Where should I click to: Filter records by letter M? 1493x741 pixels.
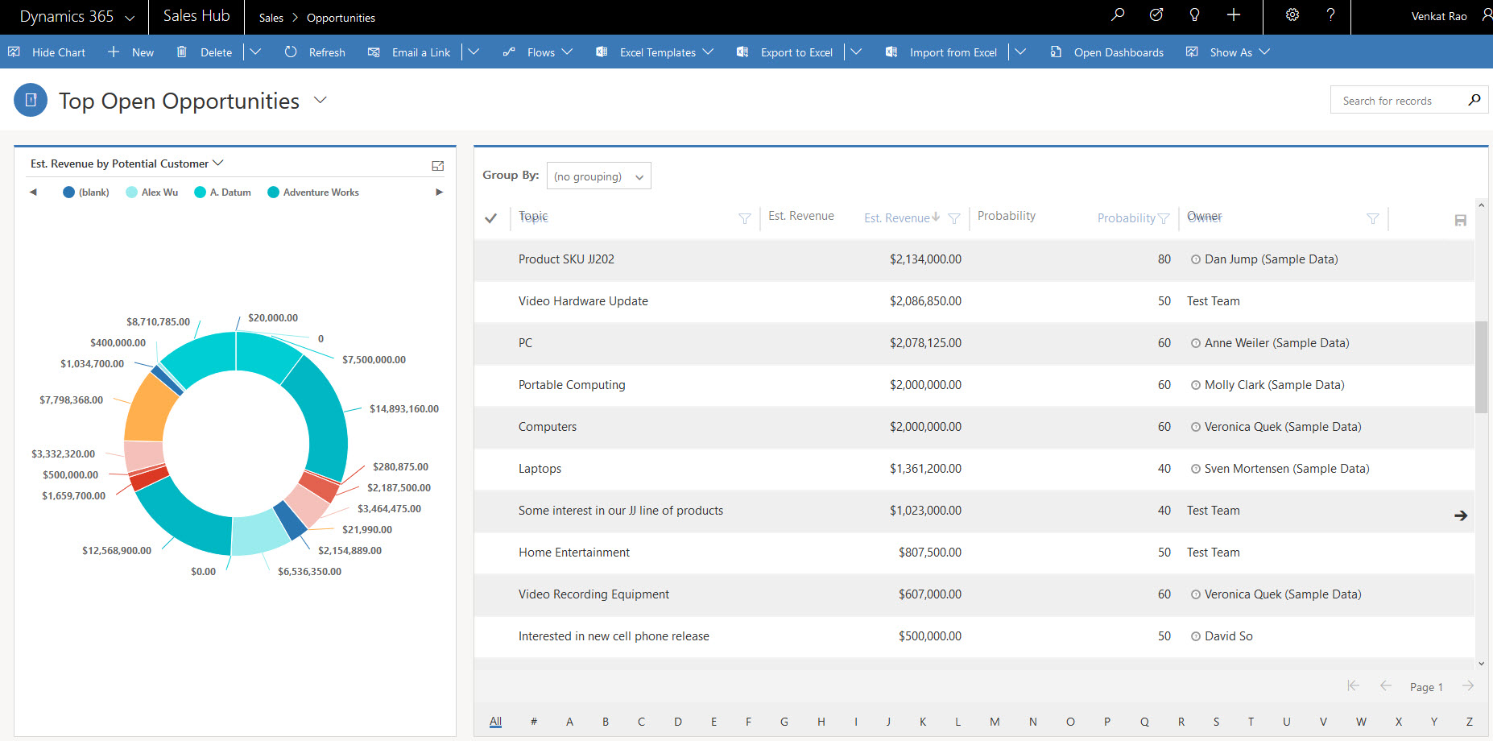(995, 722)
